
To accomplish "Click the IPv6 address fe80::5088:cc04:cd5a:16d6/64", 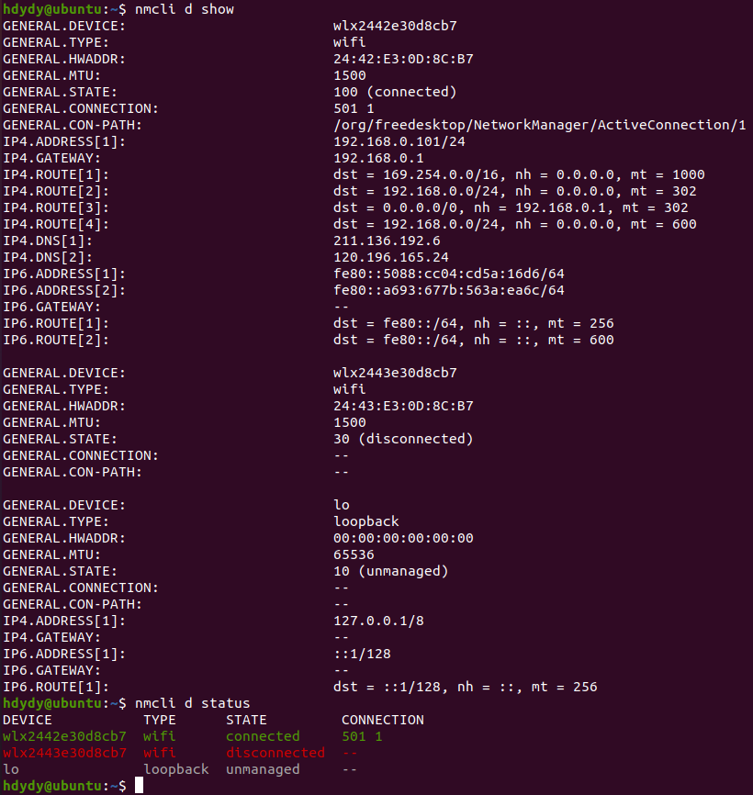I will [x=449, y=274].
